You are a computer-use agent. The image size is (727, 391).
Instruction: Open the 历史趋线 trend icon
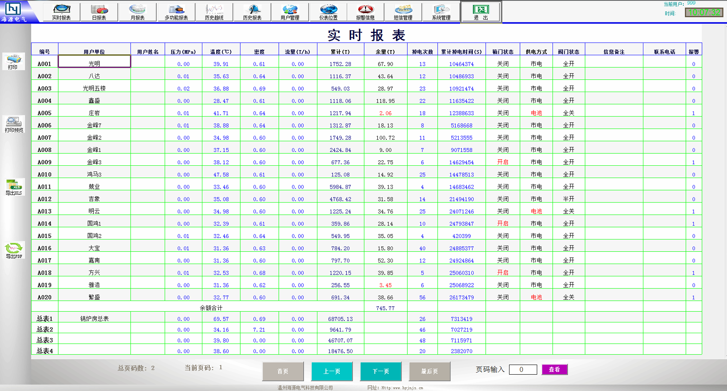pyautogui.click(x=214, y=12)
